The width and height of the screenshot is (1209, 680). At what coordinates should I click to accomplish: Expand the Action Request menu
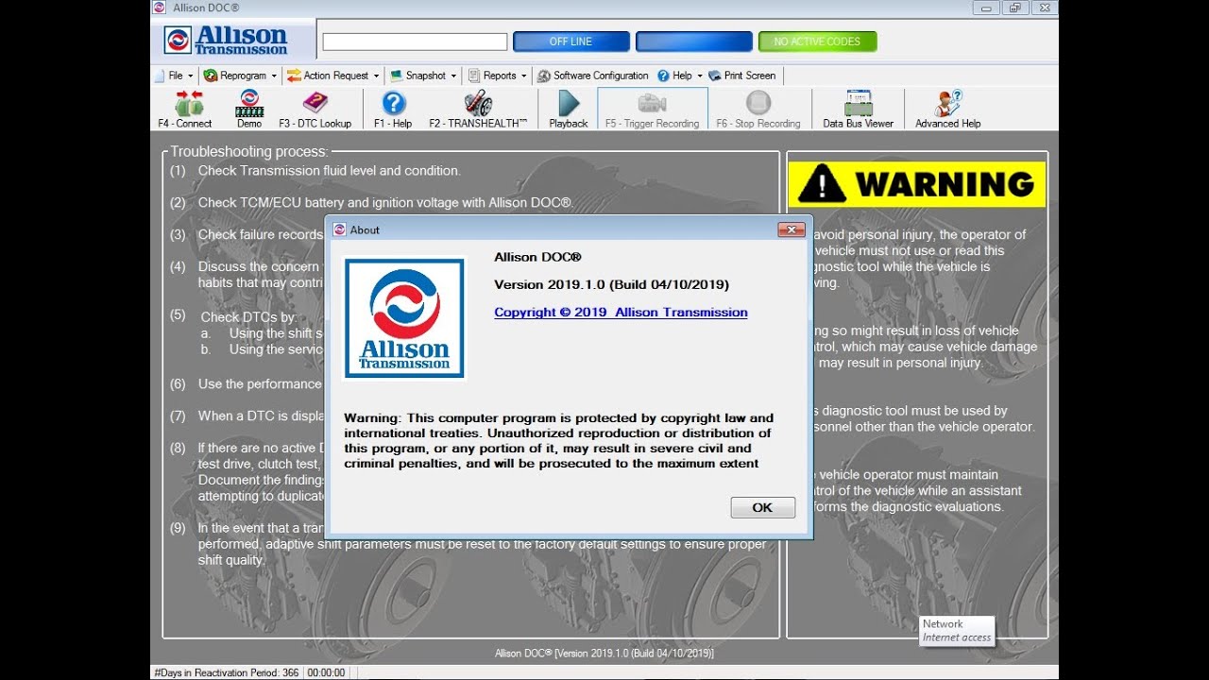point(332,76)
